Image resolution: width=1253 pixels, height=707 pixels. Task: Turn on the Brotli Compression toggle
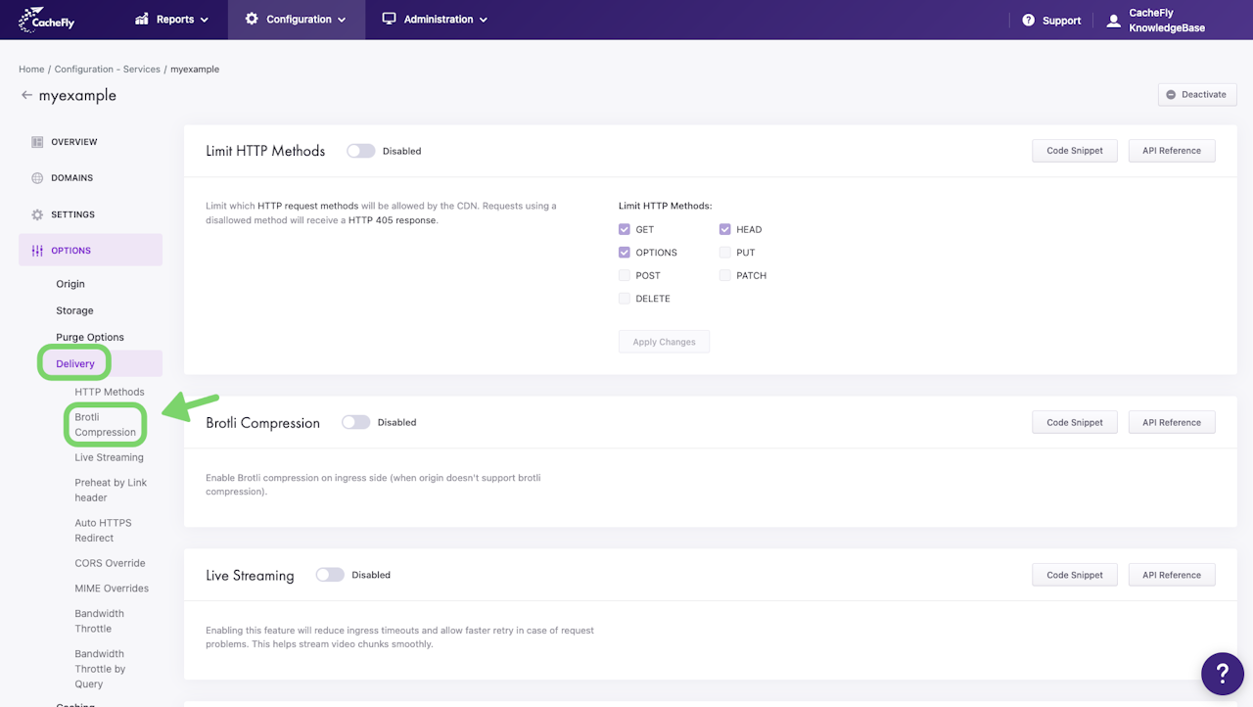[355, 422]
